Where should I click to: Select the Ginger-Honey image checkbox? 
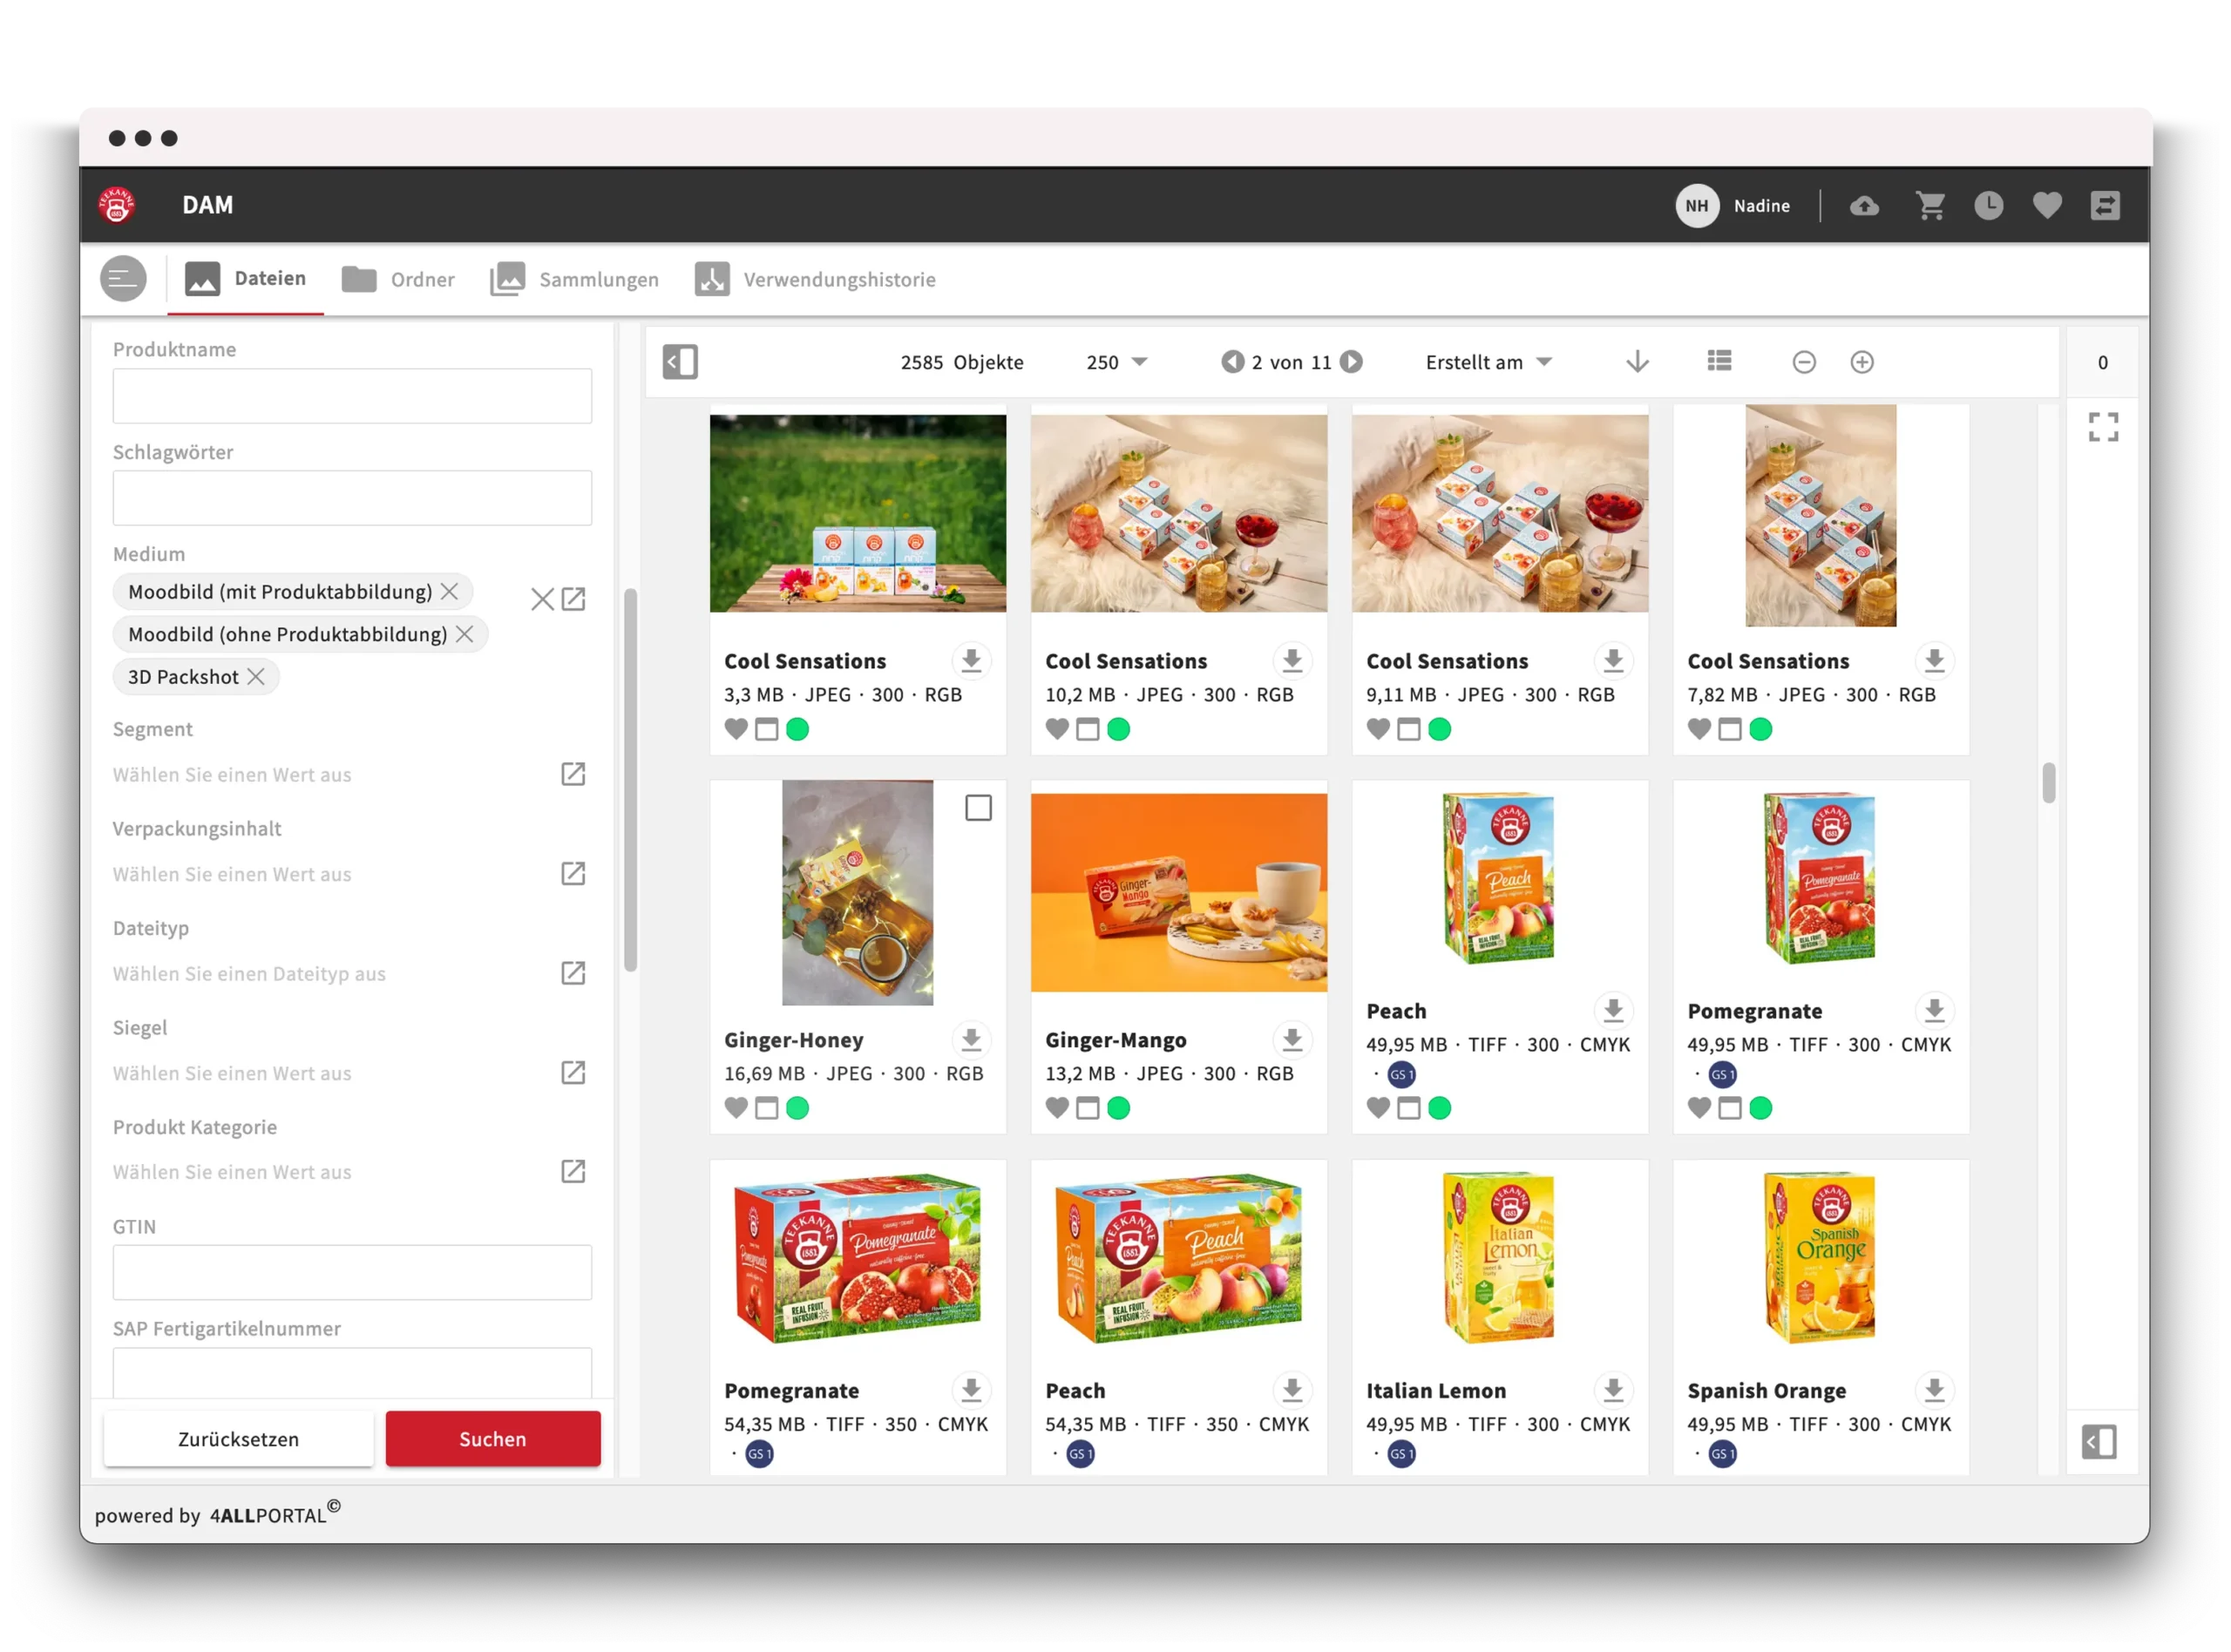click(x=978, y=807)
